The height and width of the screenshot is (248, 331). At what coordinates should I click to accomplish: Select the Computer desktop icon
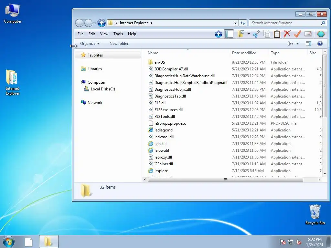(x=13, y=14)
